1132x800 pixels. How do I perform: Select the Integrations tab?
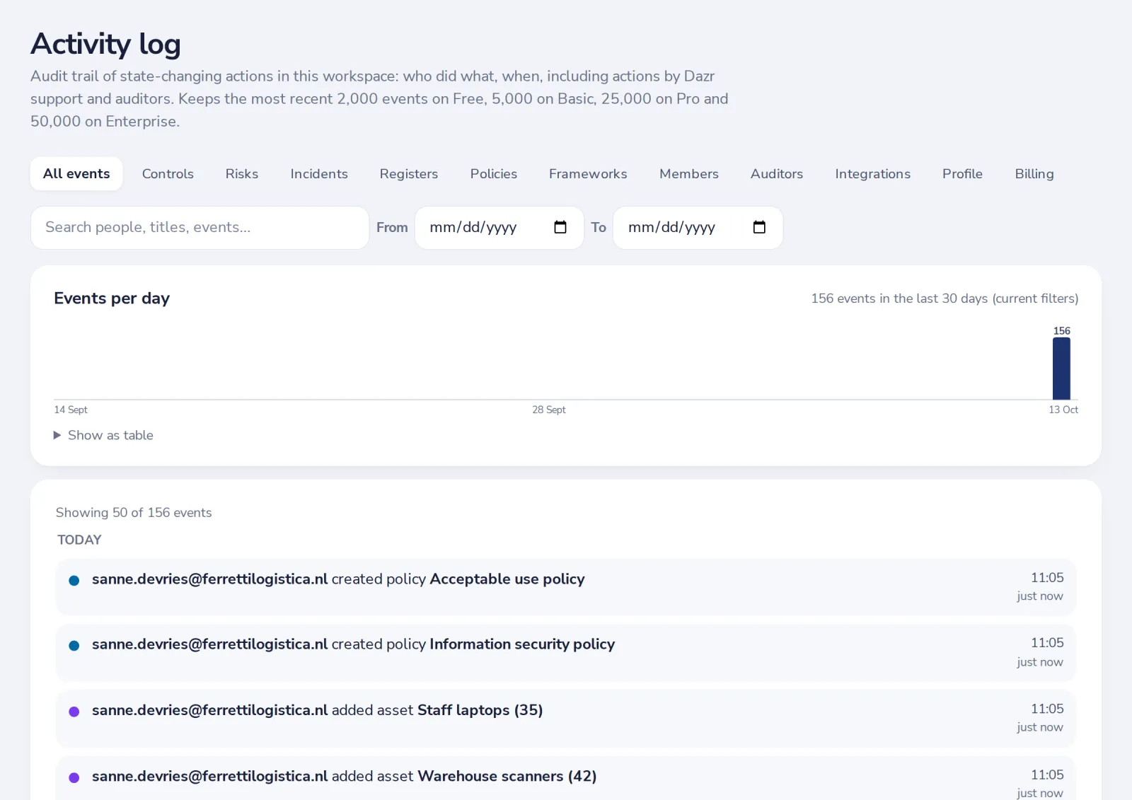point(872,174)
